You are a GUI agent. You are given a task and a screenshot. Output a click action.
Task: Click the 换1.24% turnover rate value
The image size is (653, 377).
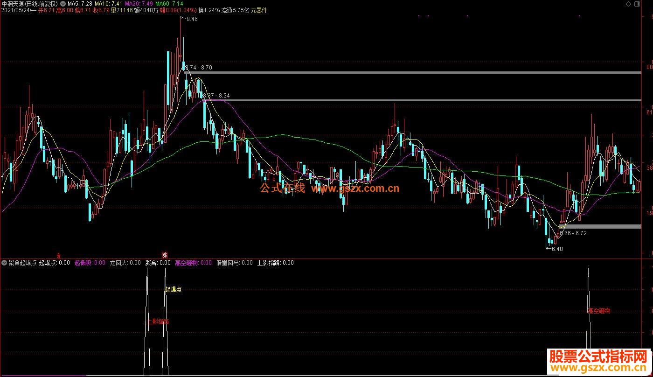point(209,10)
